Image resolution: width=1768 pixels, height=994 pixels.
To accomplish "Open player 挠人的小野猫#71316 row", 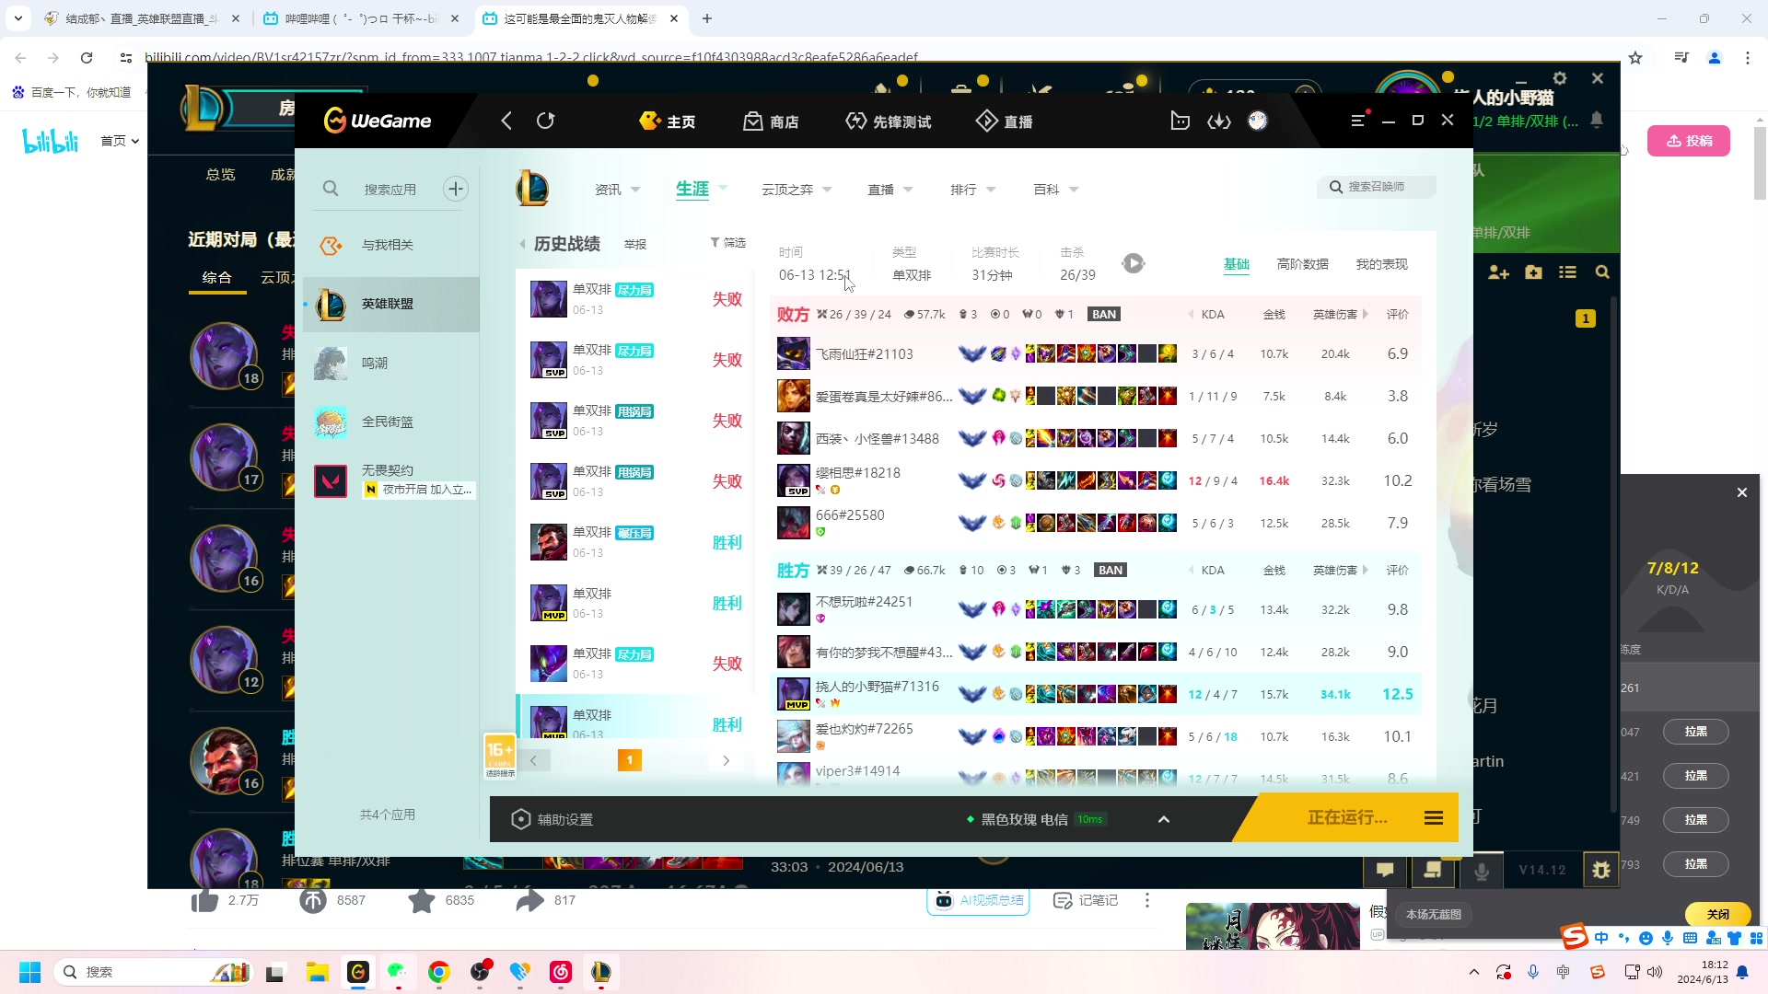I will click(x=1096, y=695).
